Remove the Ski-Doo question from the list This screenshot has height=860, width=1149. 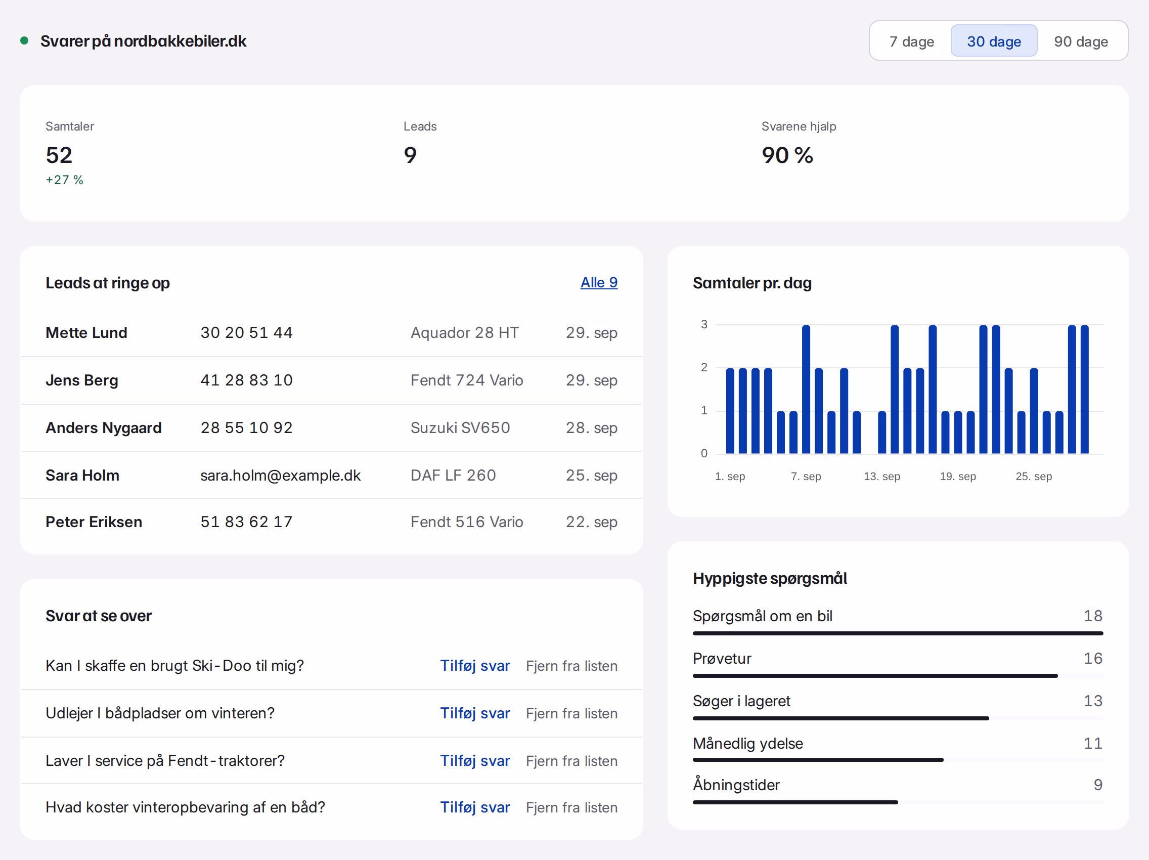coord(571,666)
